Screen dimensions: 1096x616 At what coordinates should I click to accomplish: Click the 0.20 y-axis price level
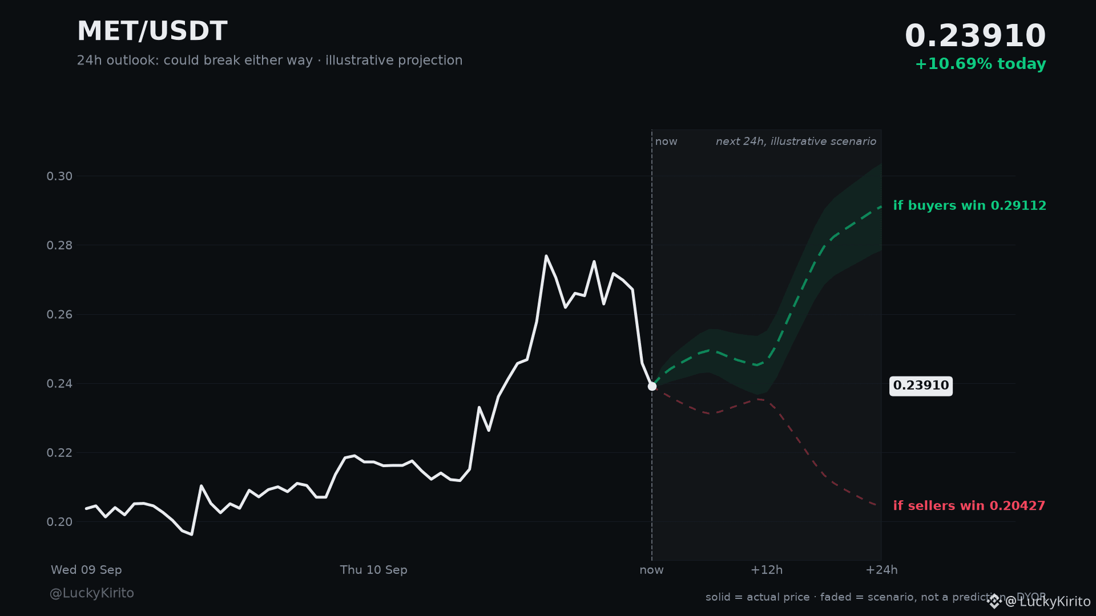coord(59,522)
